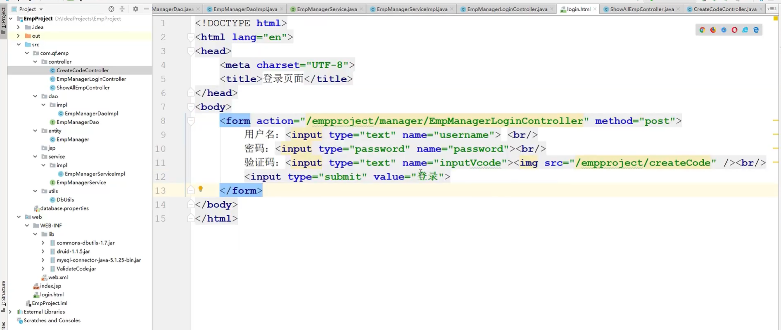Show hidden editor tabs list
The width and height of the screenshot is (781, 330).
tap(772, 9)
